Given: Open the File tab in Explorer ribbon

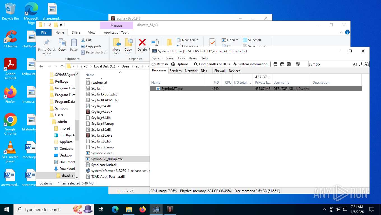Looking at the screenshot, I should click(x=44, y=32).
